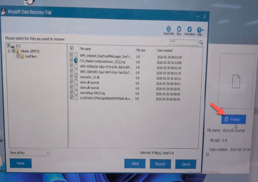Uncheck the bc3902d8132f43e3 db file checkbox
This screenshot has height=182, width=258.
click(x=72, y=97)
